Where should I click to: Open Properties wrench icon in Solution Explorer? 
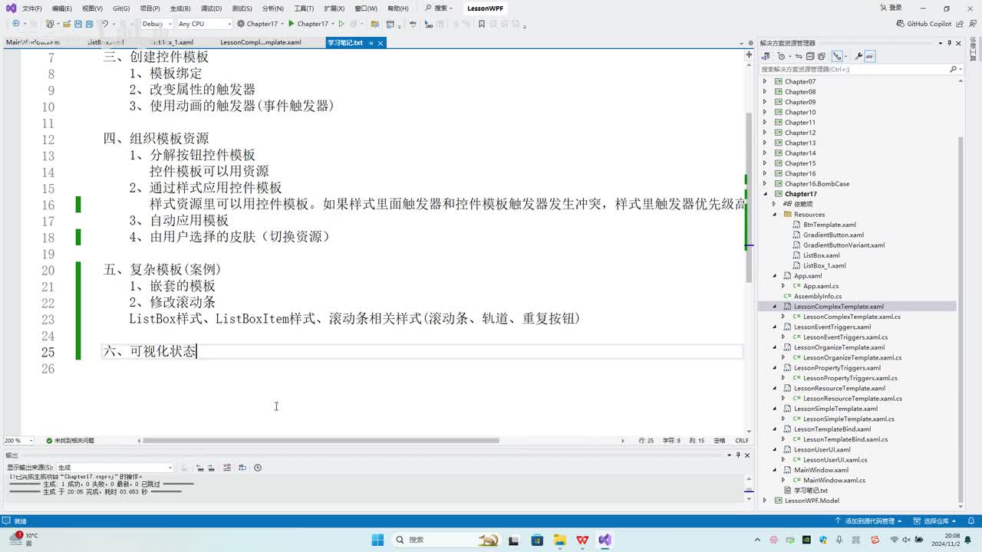pyautogui.click(x=858, y=56)
